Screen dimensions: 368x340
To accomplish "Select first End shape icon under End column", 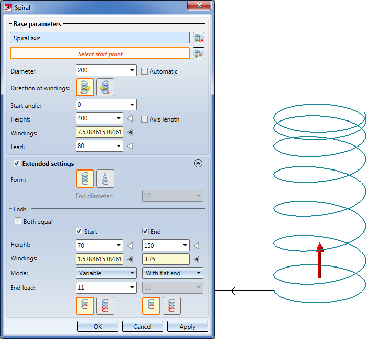I will (x=151, y=306).
